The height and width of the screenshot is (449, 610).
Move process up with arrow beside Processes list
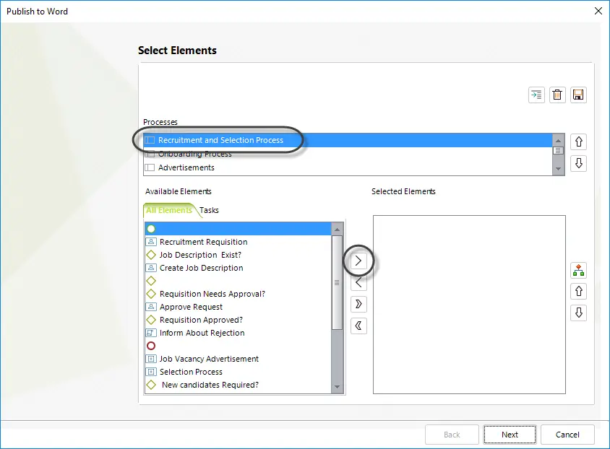(578, 141)
